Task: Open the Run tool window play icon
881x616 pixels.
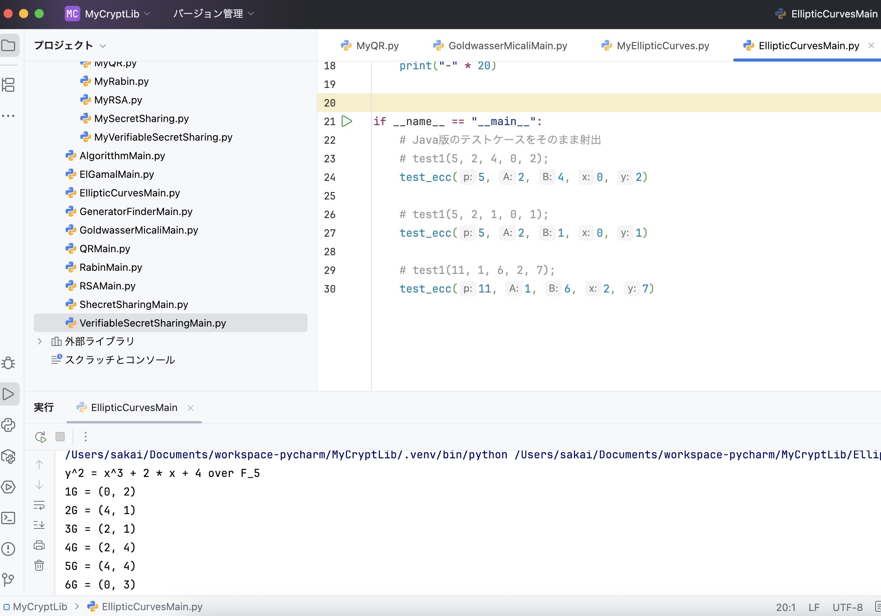Action: click(x=9, y=394)
